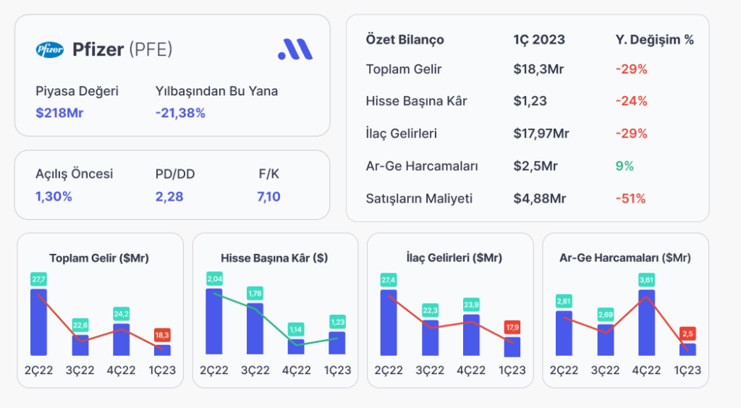
Task: Click the PD/DD value 2,28
Action: coord(169,197)
